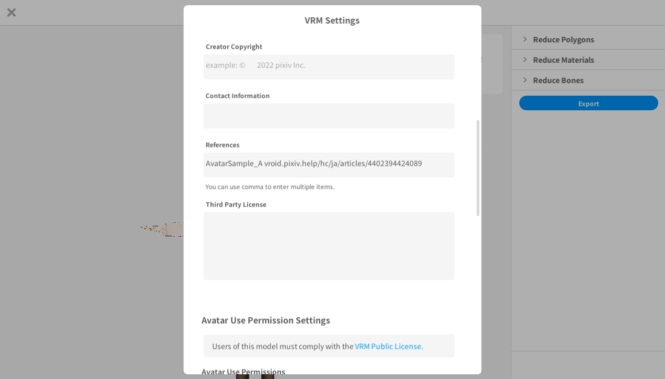Expand the Reduce Polygons section
665x379 pixels.
(x=588, y=39)
